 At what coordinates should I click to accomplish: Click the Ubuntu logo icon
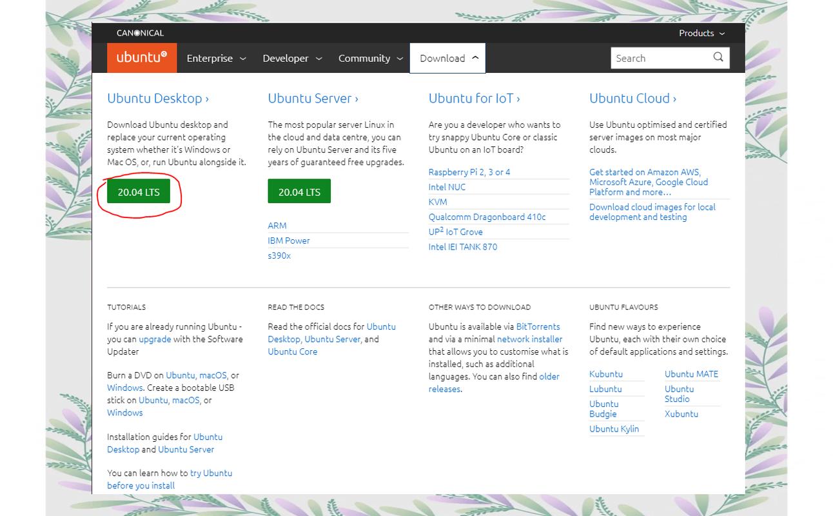[x=142, y=57]
